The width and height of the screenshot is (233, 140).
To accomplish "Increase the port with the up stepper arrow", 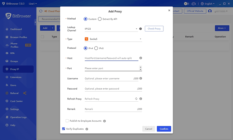I will tap(141, 67).
